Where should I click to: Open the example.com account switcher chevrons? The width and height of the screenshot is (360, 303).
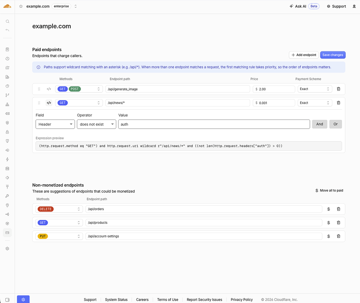click(x=76, y=6)
